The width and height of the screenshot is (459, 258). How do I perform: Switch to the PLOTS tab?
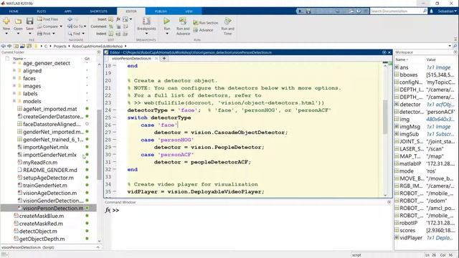pyautogui.click(x=42, y=11)
